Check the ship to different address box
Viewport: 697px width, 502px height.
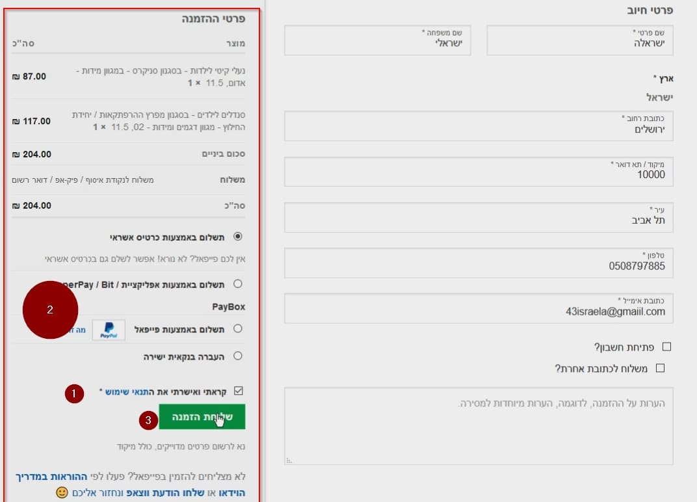(x=661, y=368)
